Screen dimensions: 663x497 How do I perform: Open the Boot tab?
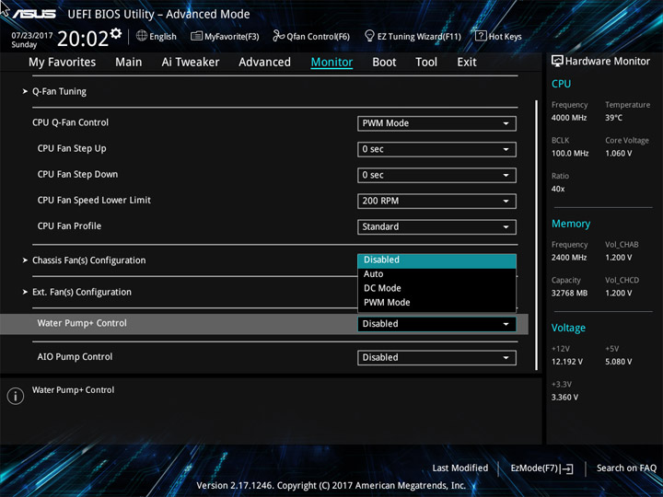coord(384,63)
